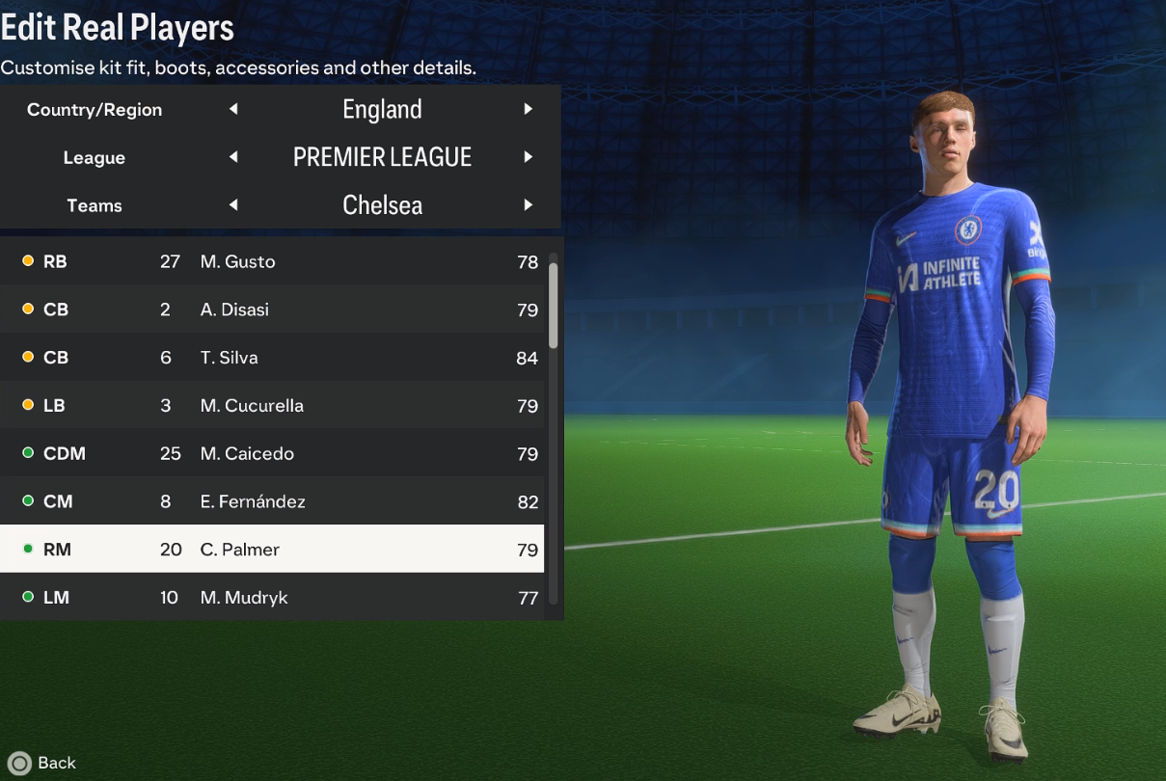This screenshot has width=1166, height=781.
Task: Open the Country/Region selector showing England
Action: coord(280,109)
